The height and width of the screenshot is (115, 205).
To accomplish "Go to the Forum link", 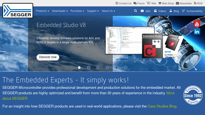I will (x=139, y=3).
